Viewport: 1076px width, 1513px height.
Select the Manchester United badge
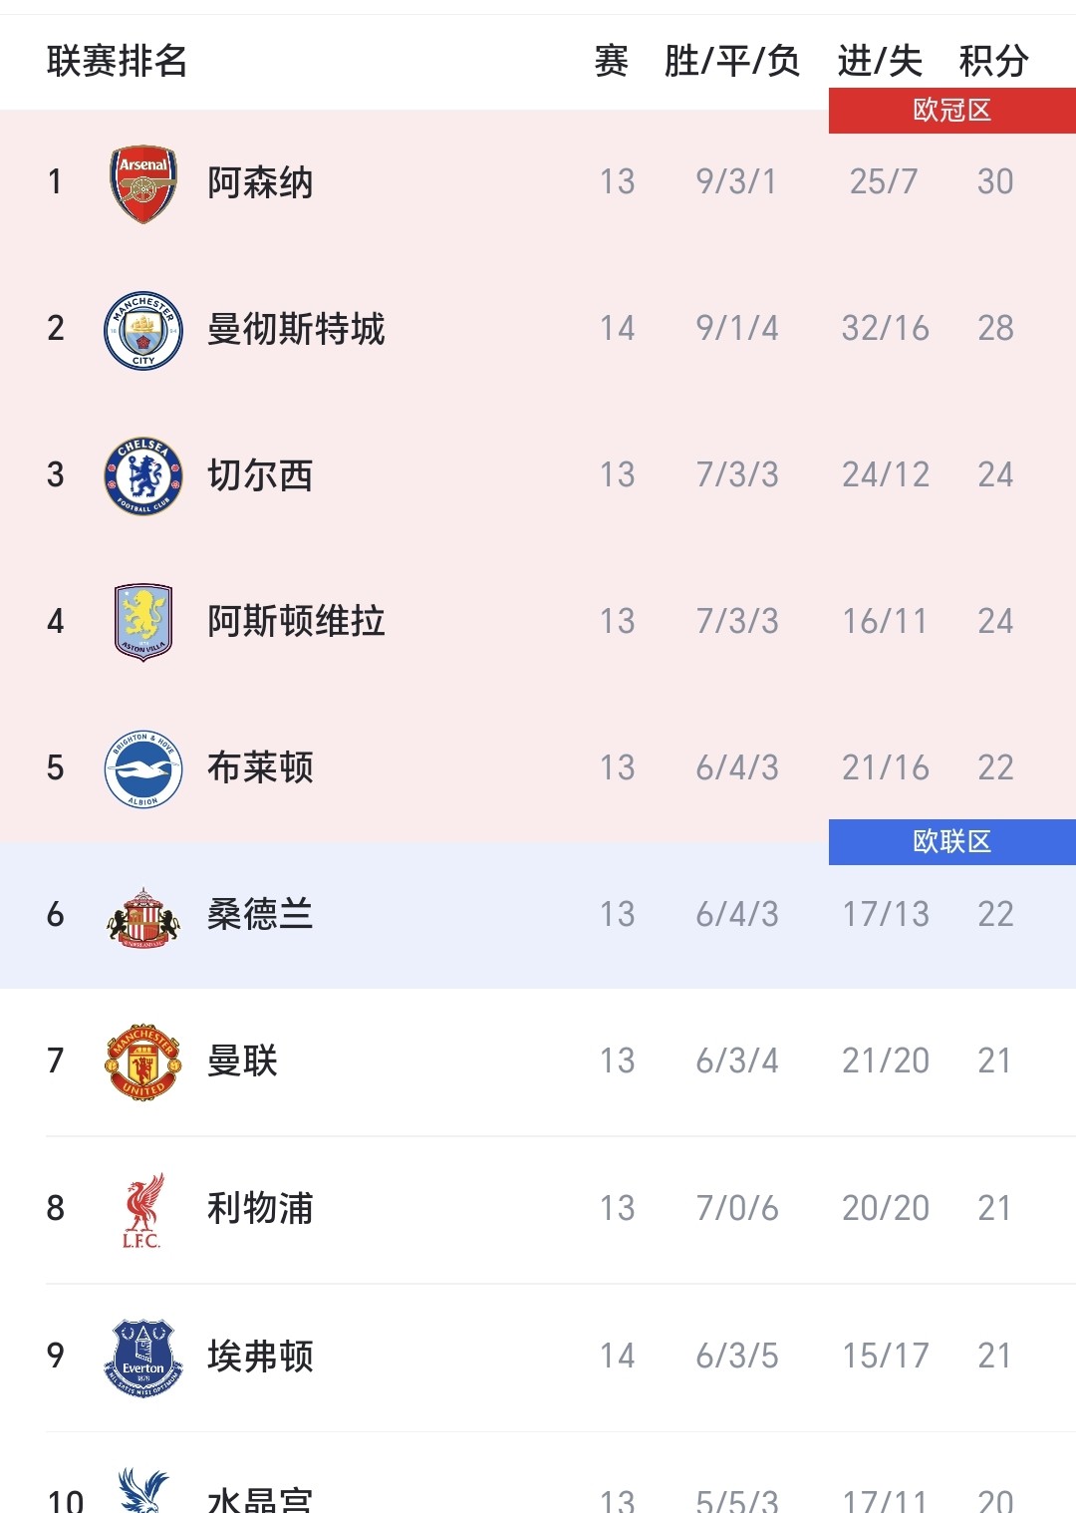143,1062
